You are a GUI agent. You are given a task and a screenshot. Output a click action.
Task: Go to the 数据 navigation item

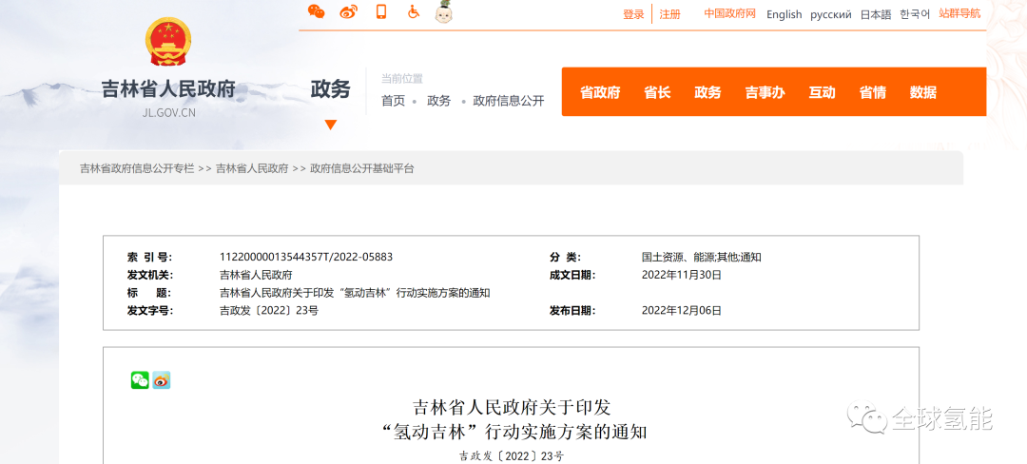coord(922,92)
